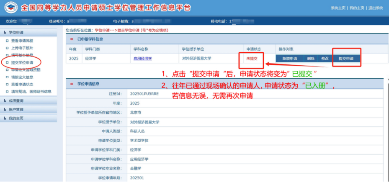This screenshot has height=182, width=389.
Task: Click the 2025 year cell in table
Action: tap(74, 59)
